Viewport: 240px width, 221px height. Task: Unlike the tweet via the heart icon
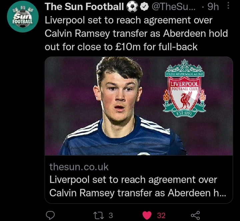click(x=147, y=215)
